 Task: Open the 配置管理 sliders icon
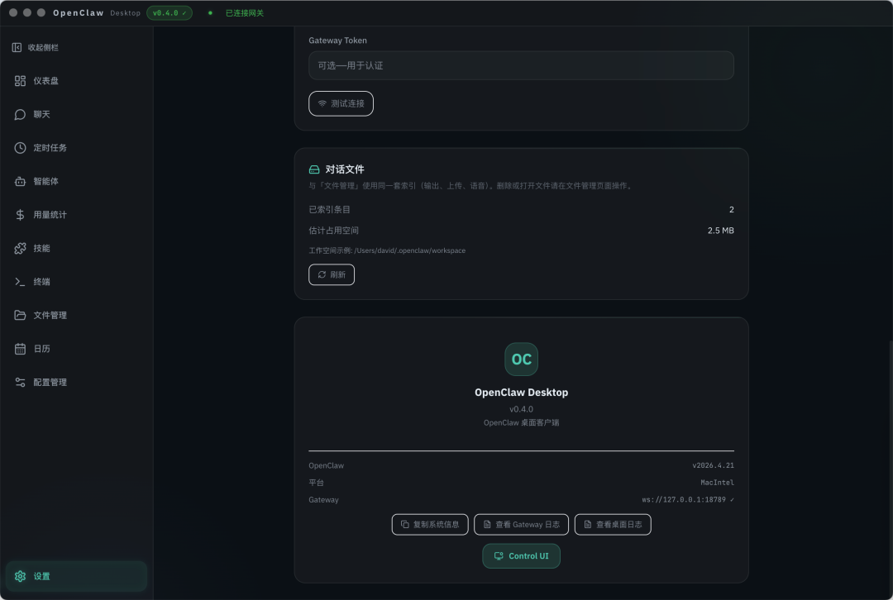pyautogui.click(x=20, y=383)
